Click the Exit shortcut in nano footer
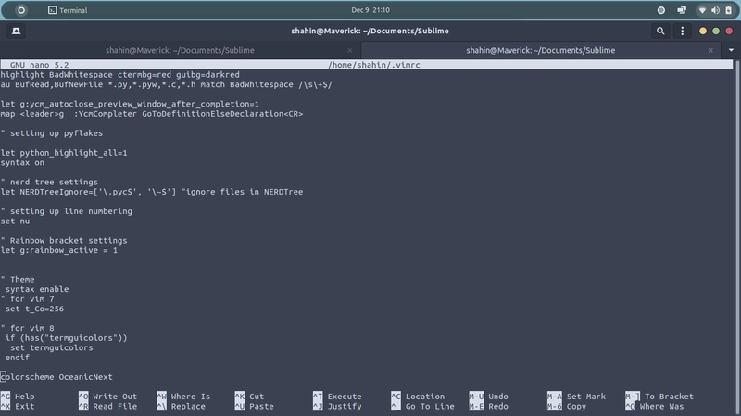Screen dimensions: 741x416 [x=24, y=407]
